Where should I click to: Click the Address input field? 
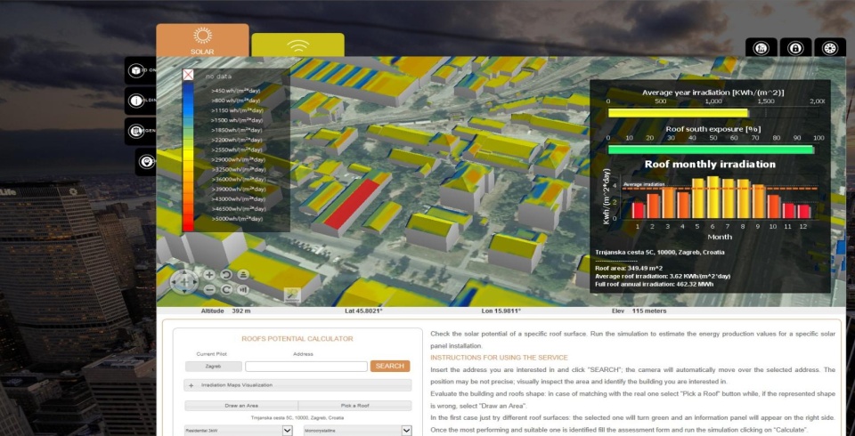[x=305, y=366]
